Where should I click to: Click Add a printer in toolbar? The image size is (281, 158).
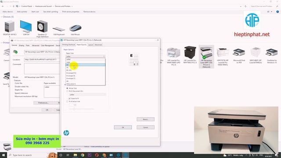22,12
